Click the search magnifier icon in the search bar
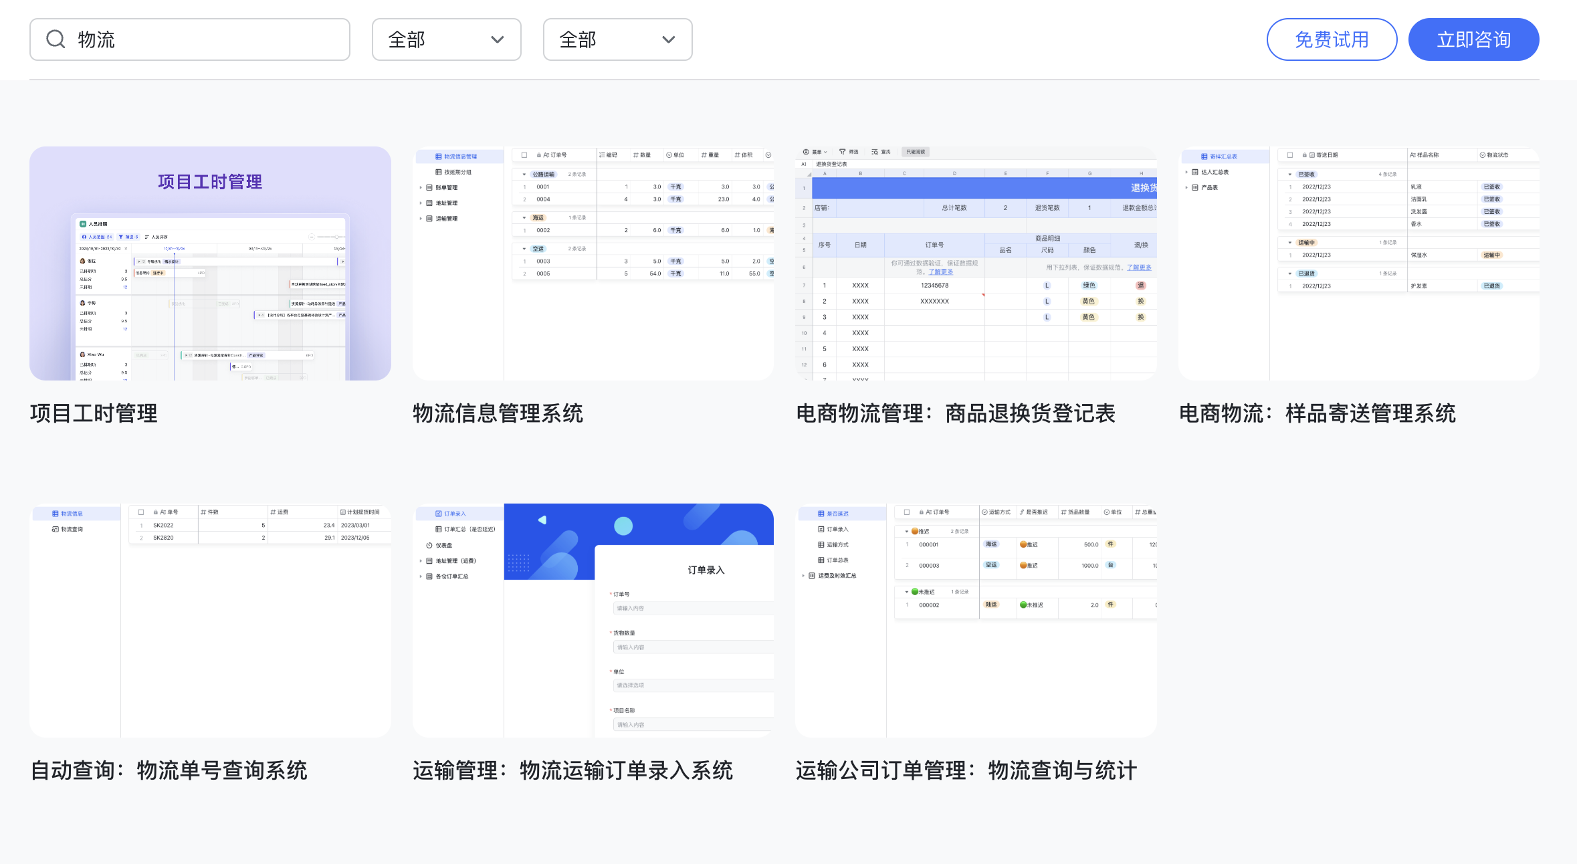This screenshot has height=864, width=1577. (56, 39)
